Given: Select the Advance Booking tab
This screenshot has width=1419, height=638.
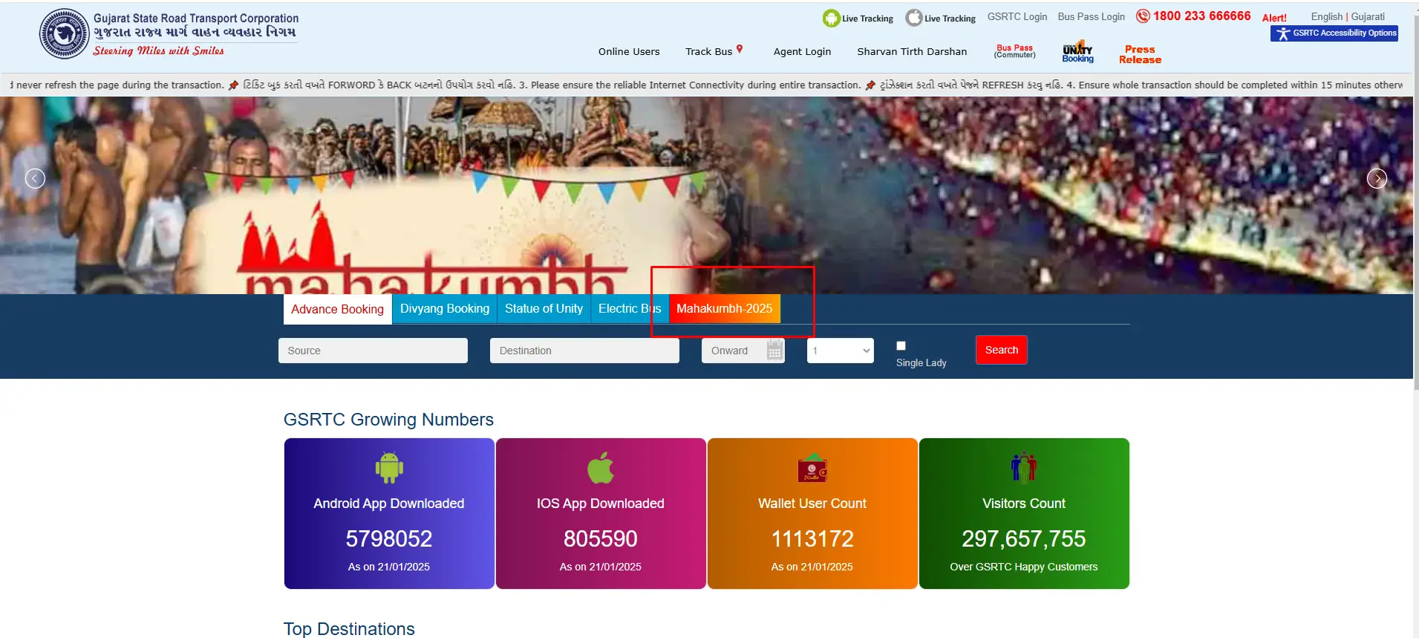Looking at the screenshot, I should click(338, 309).
